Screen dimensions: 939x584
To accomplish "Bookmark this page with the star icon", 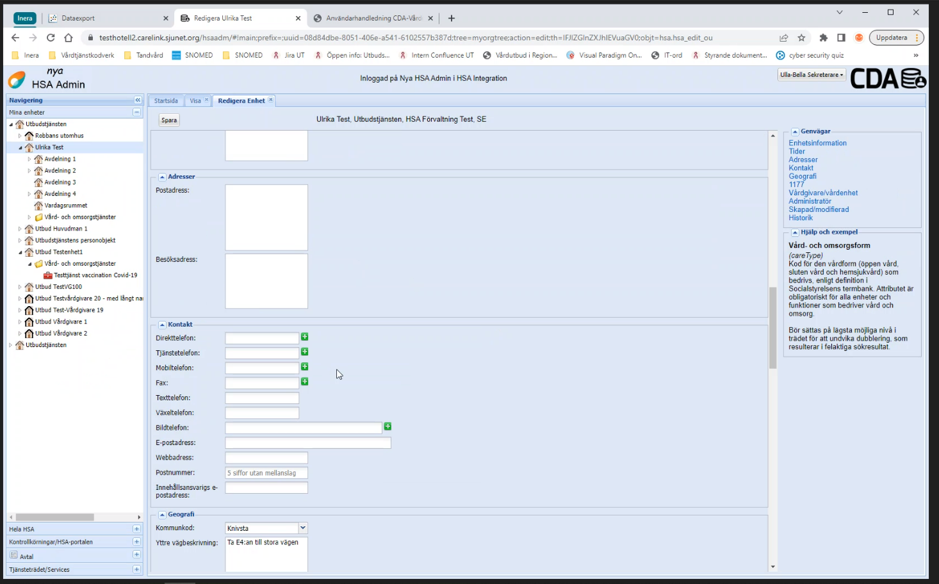I will [x=801, y=38].
